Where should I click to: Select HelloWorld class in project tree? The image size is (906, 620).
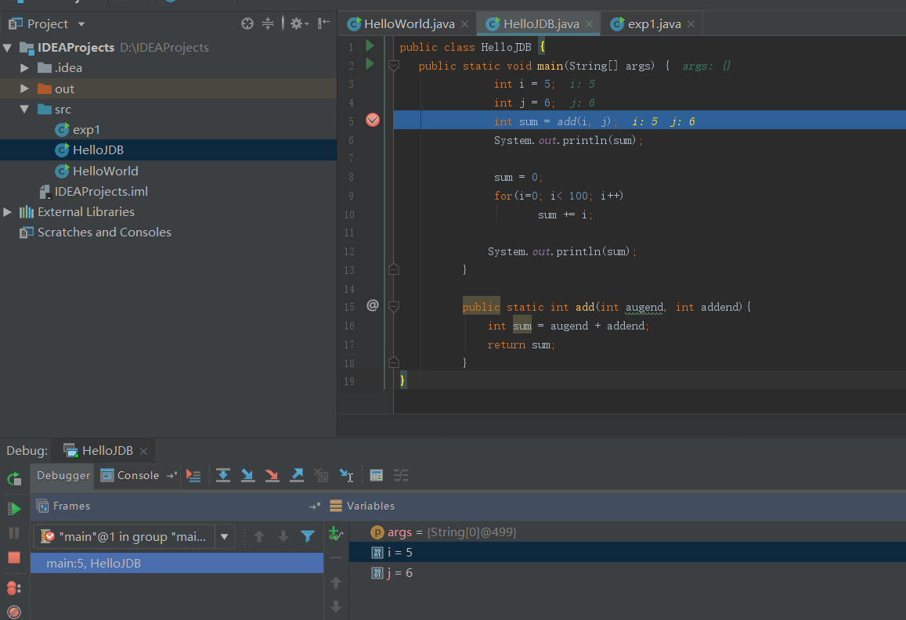coord(105,171)
